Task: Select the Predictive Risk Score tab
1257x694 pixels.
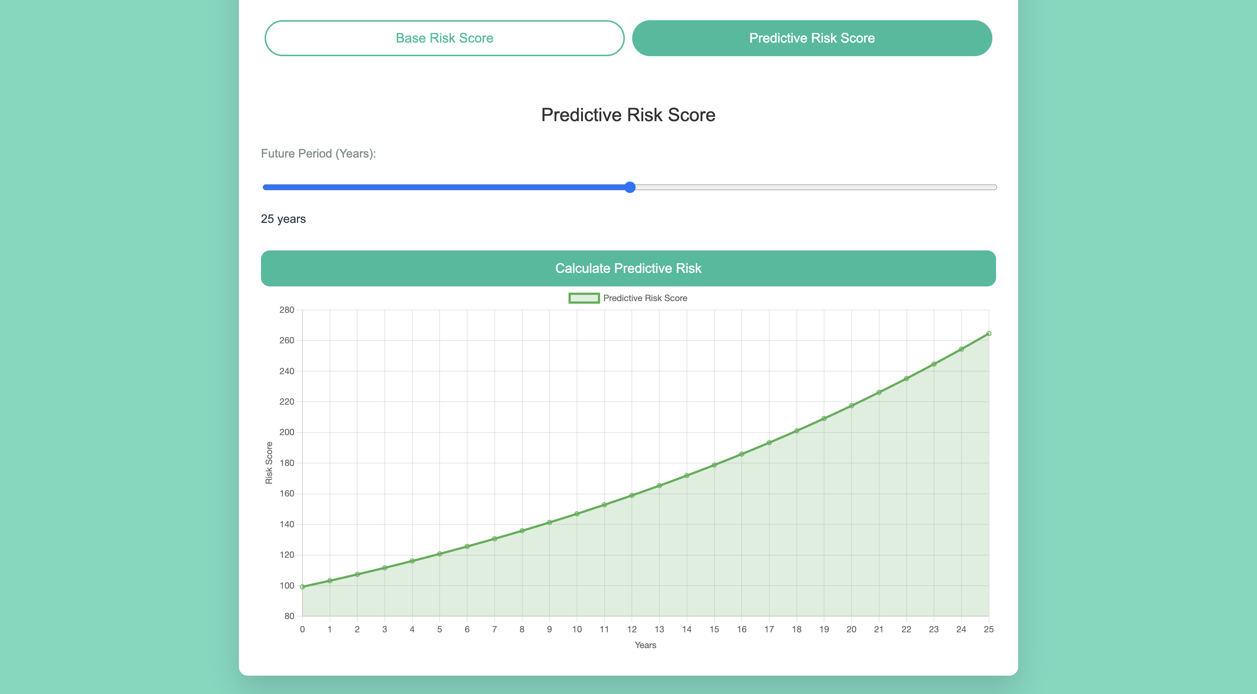Action: pos(812,38)
